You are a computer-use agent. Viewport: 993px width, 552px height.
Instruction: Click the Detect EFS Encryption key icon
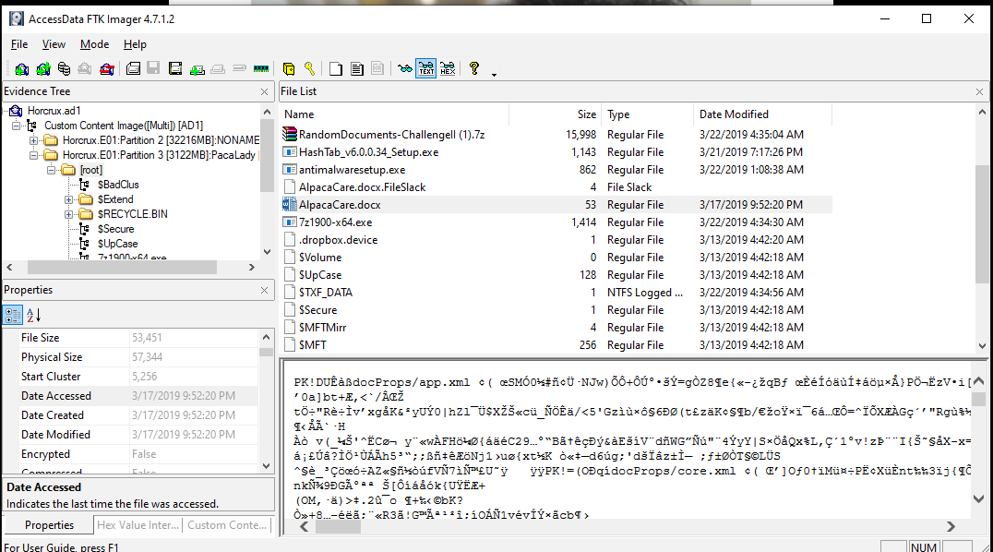(309, 69)
